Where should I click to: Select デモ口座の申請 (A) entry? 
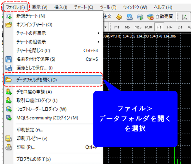pyautogui.click(x=53, y=92)
